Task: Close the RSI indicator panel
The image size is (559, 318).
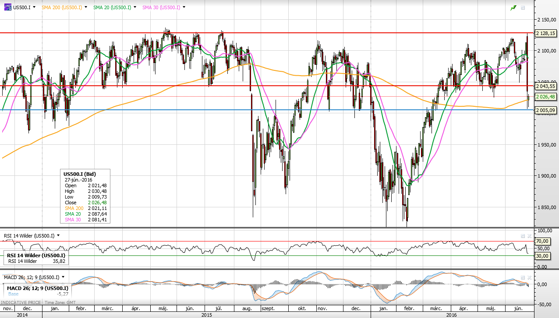Action: coord(530,235)
